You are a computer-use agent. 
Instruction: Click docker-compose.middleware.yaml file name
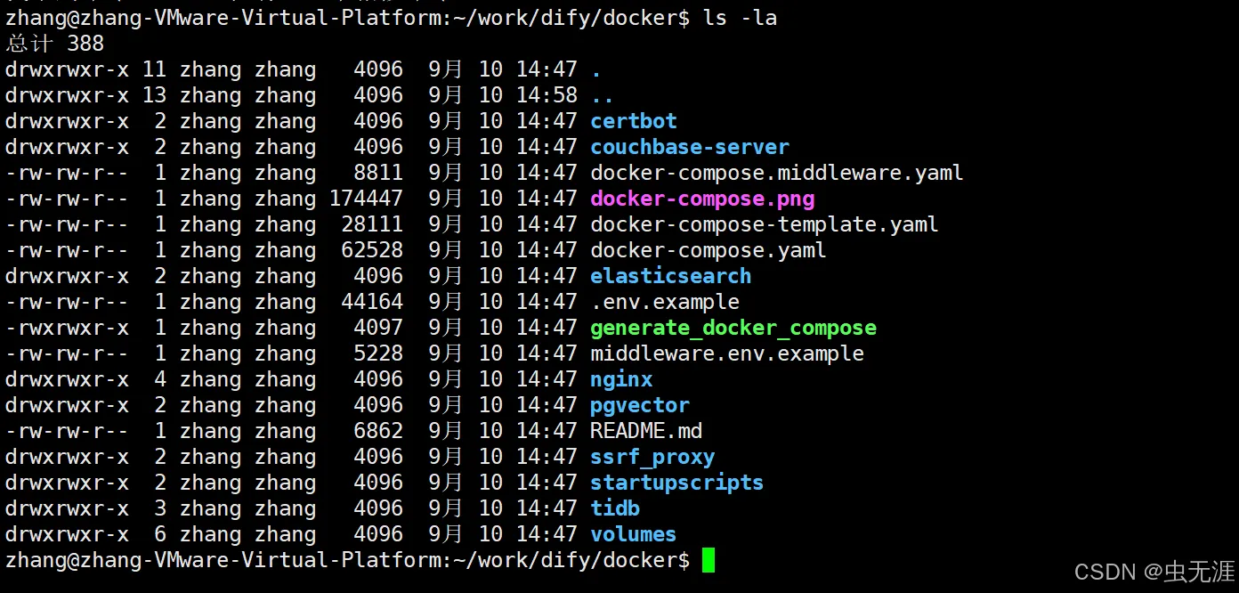[x=777, y=173]
